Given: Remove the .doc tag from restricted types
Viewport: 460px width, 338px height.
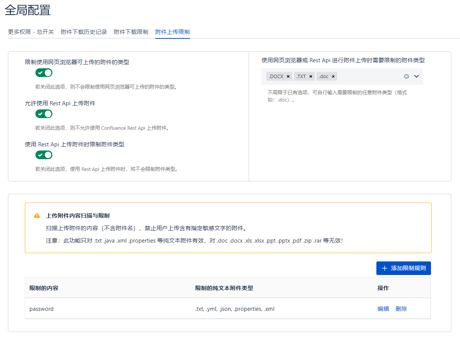Looking at the screenshot, I should tap(333, 77).
